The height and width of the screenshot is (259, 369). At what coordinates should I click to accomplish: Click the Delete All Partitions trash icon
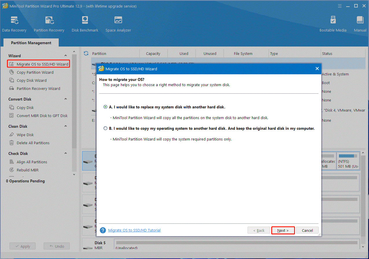pos(12,143)
